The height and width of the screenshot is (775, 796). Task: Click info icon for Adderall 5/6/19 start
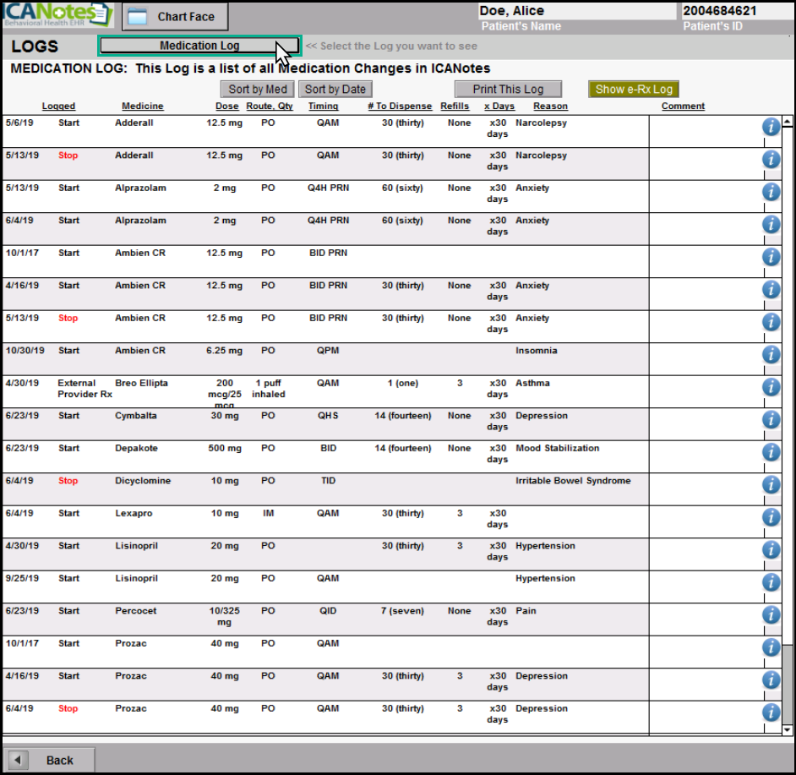771,127
